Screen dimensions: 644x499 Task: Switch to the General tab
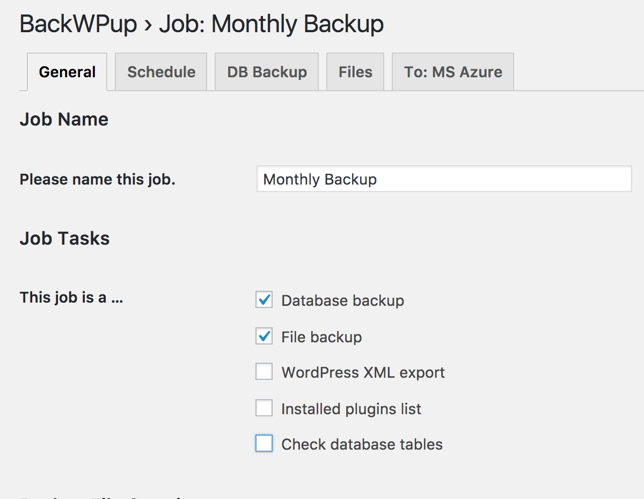(x=67, y=72)
